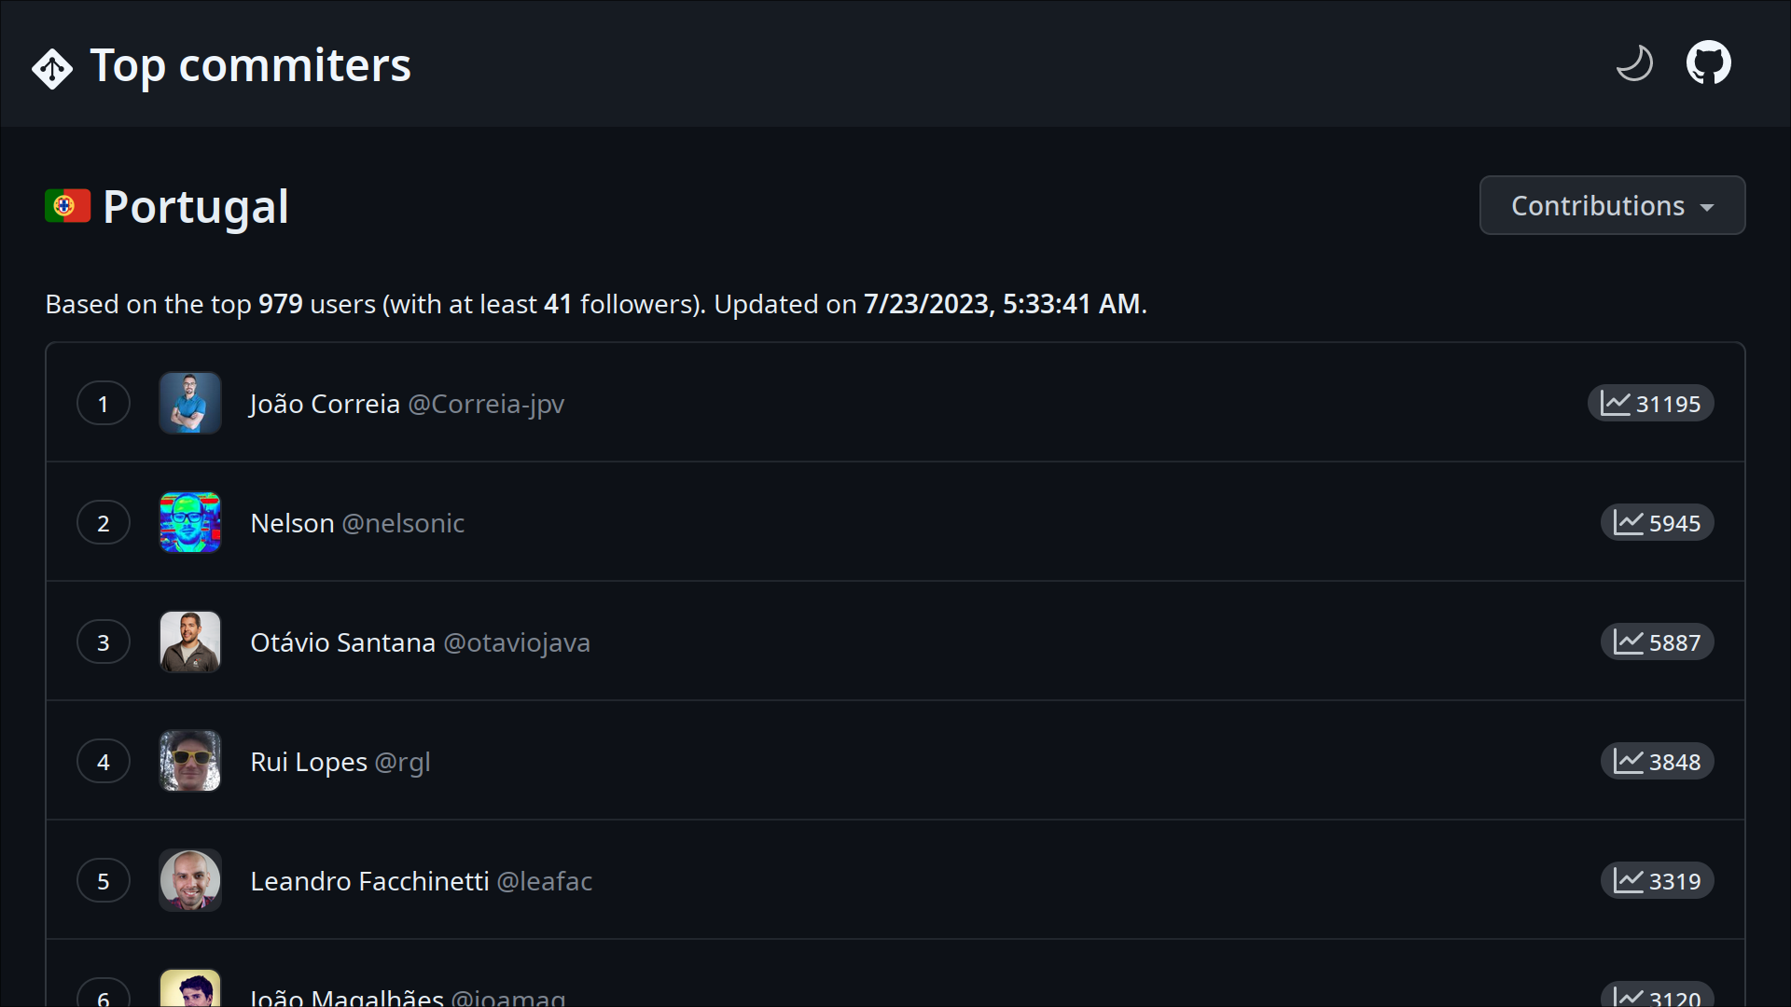Go to the @leafac profile link
This screenshot has width=1791, height=1007.
544,881
